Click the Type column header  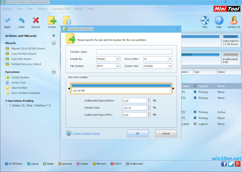click(205, 72)
